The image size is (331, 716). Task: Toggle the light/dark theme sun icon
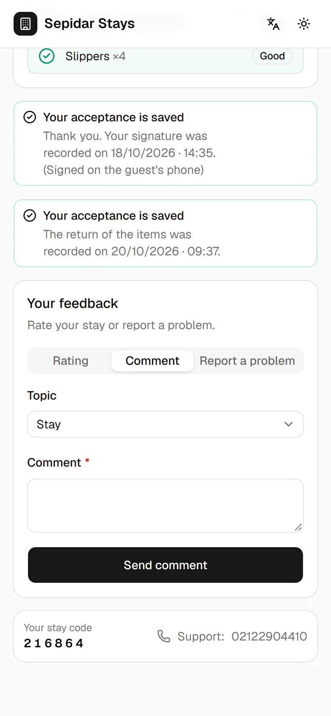pyautogui.click(x=304, y=24)
